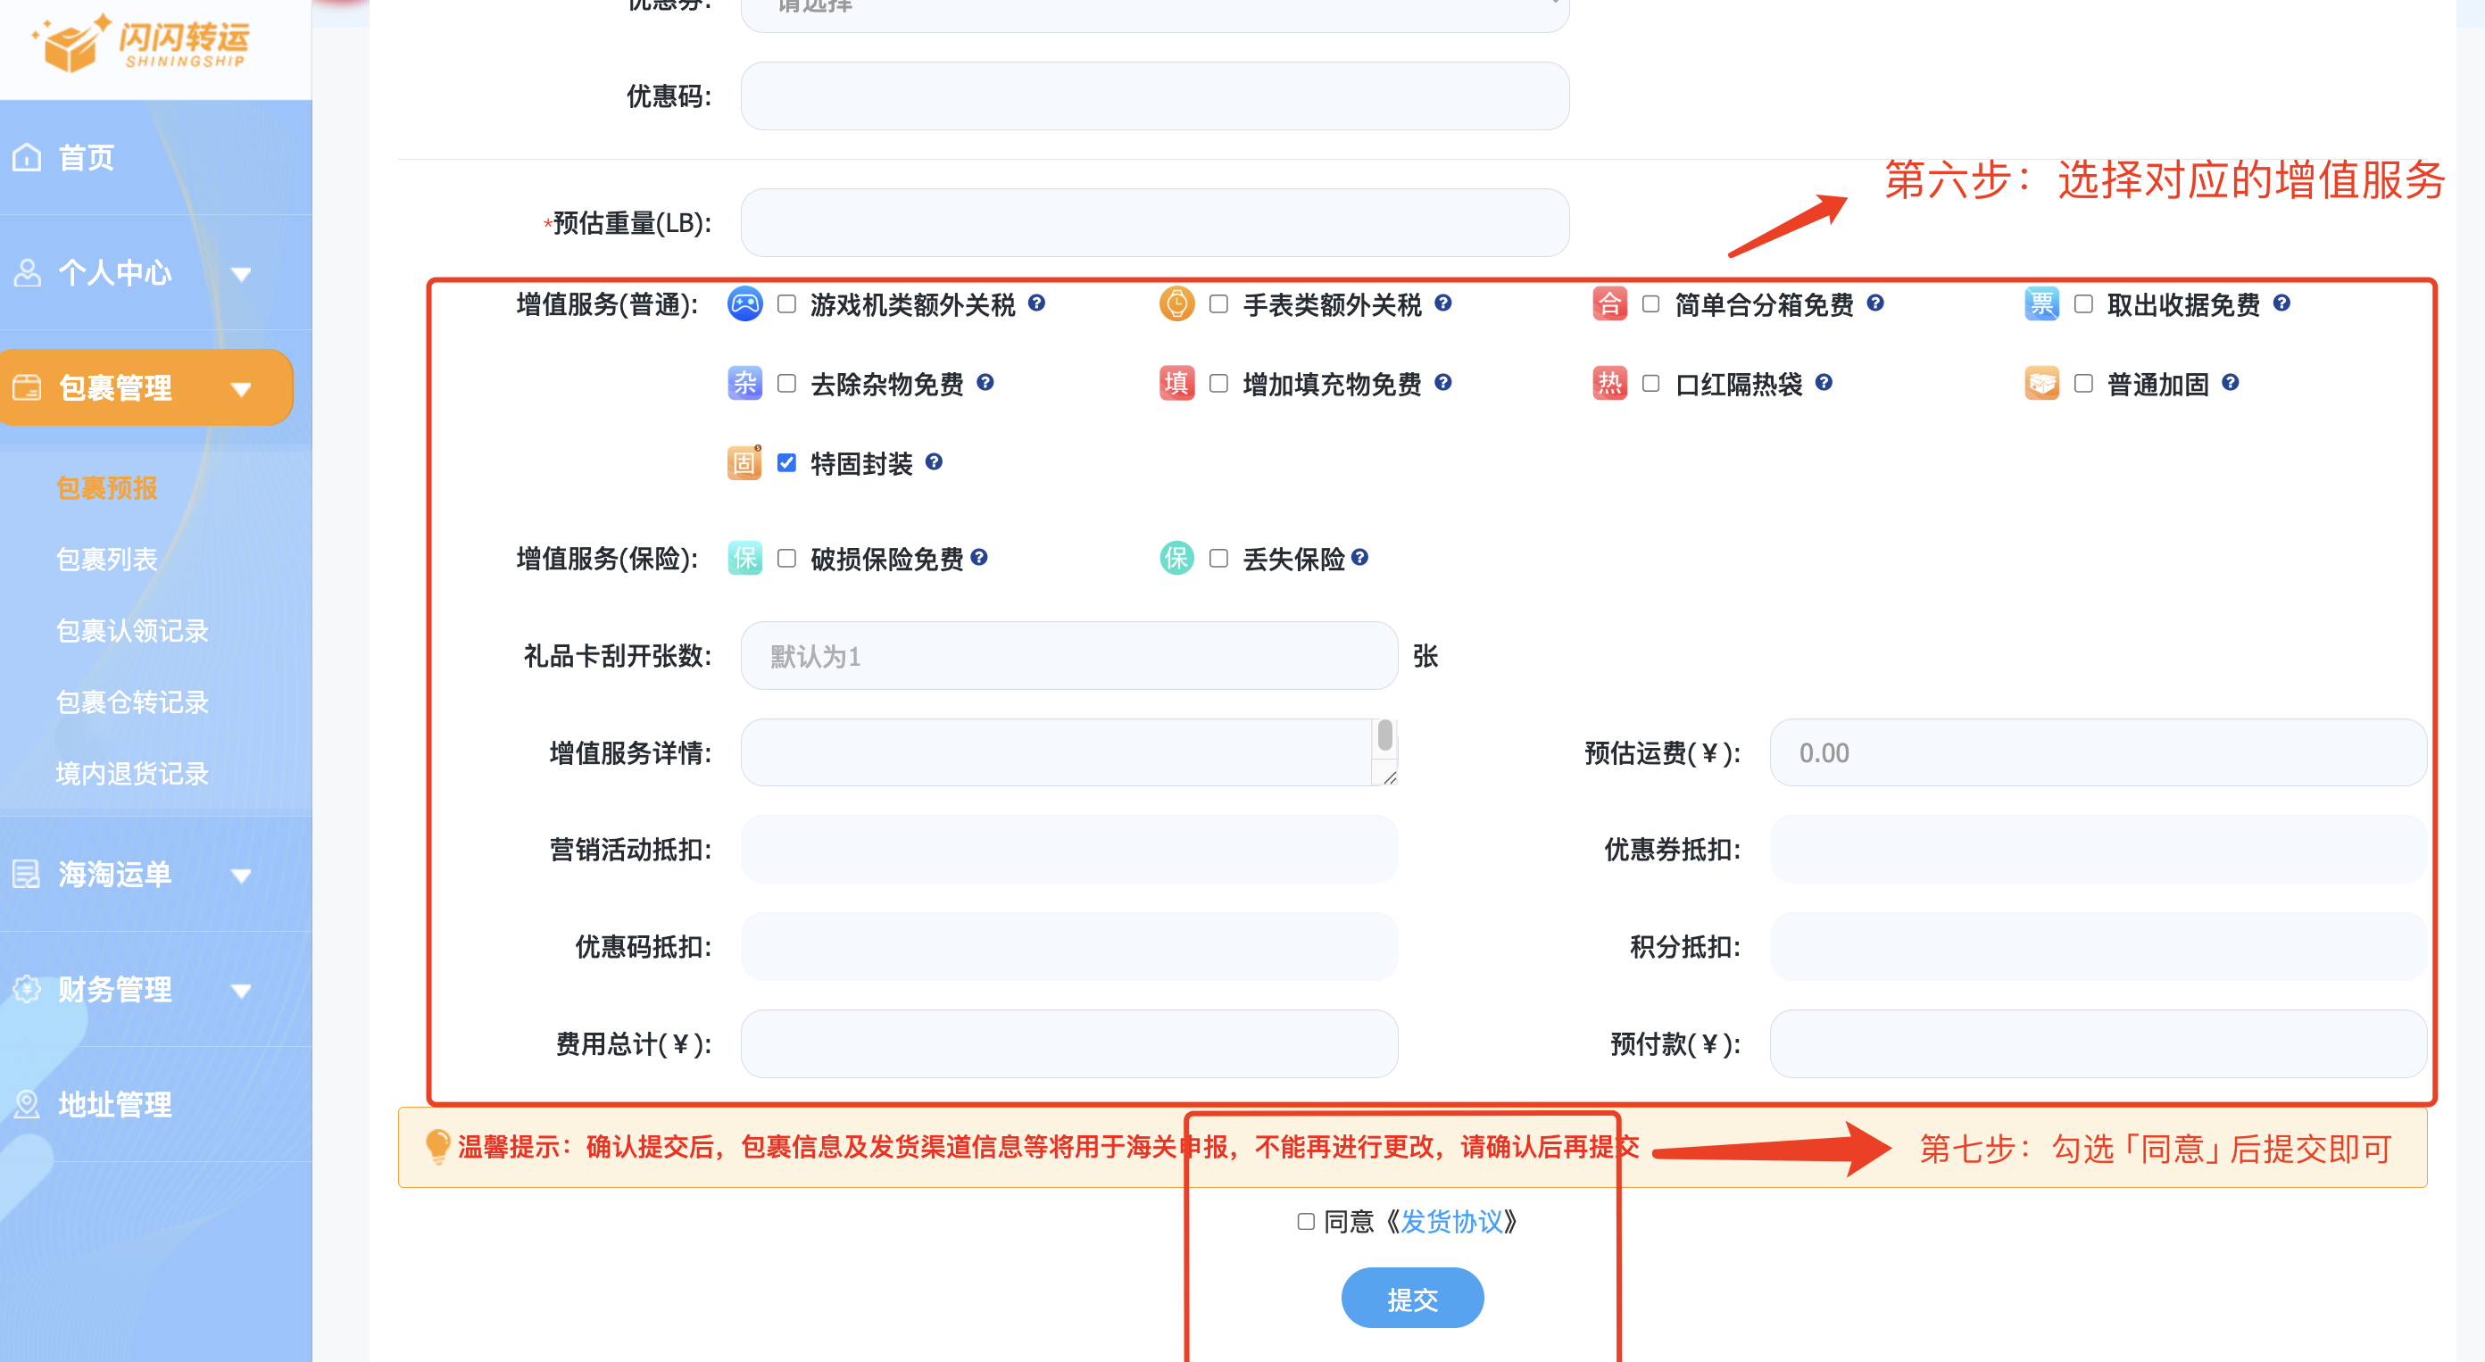The height and width of the screenshot is (1362, 2485).
Task: Click the watch tax service icon
Action: 1176,303
